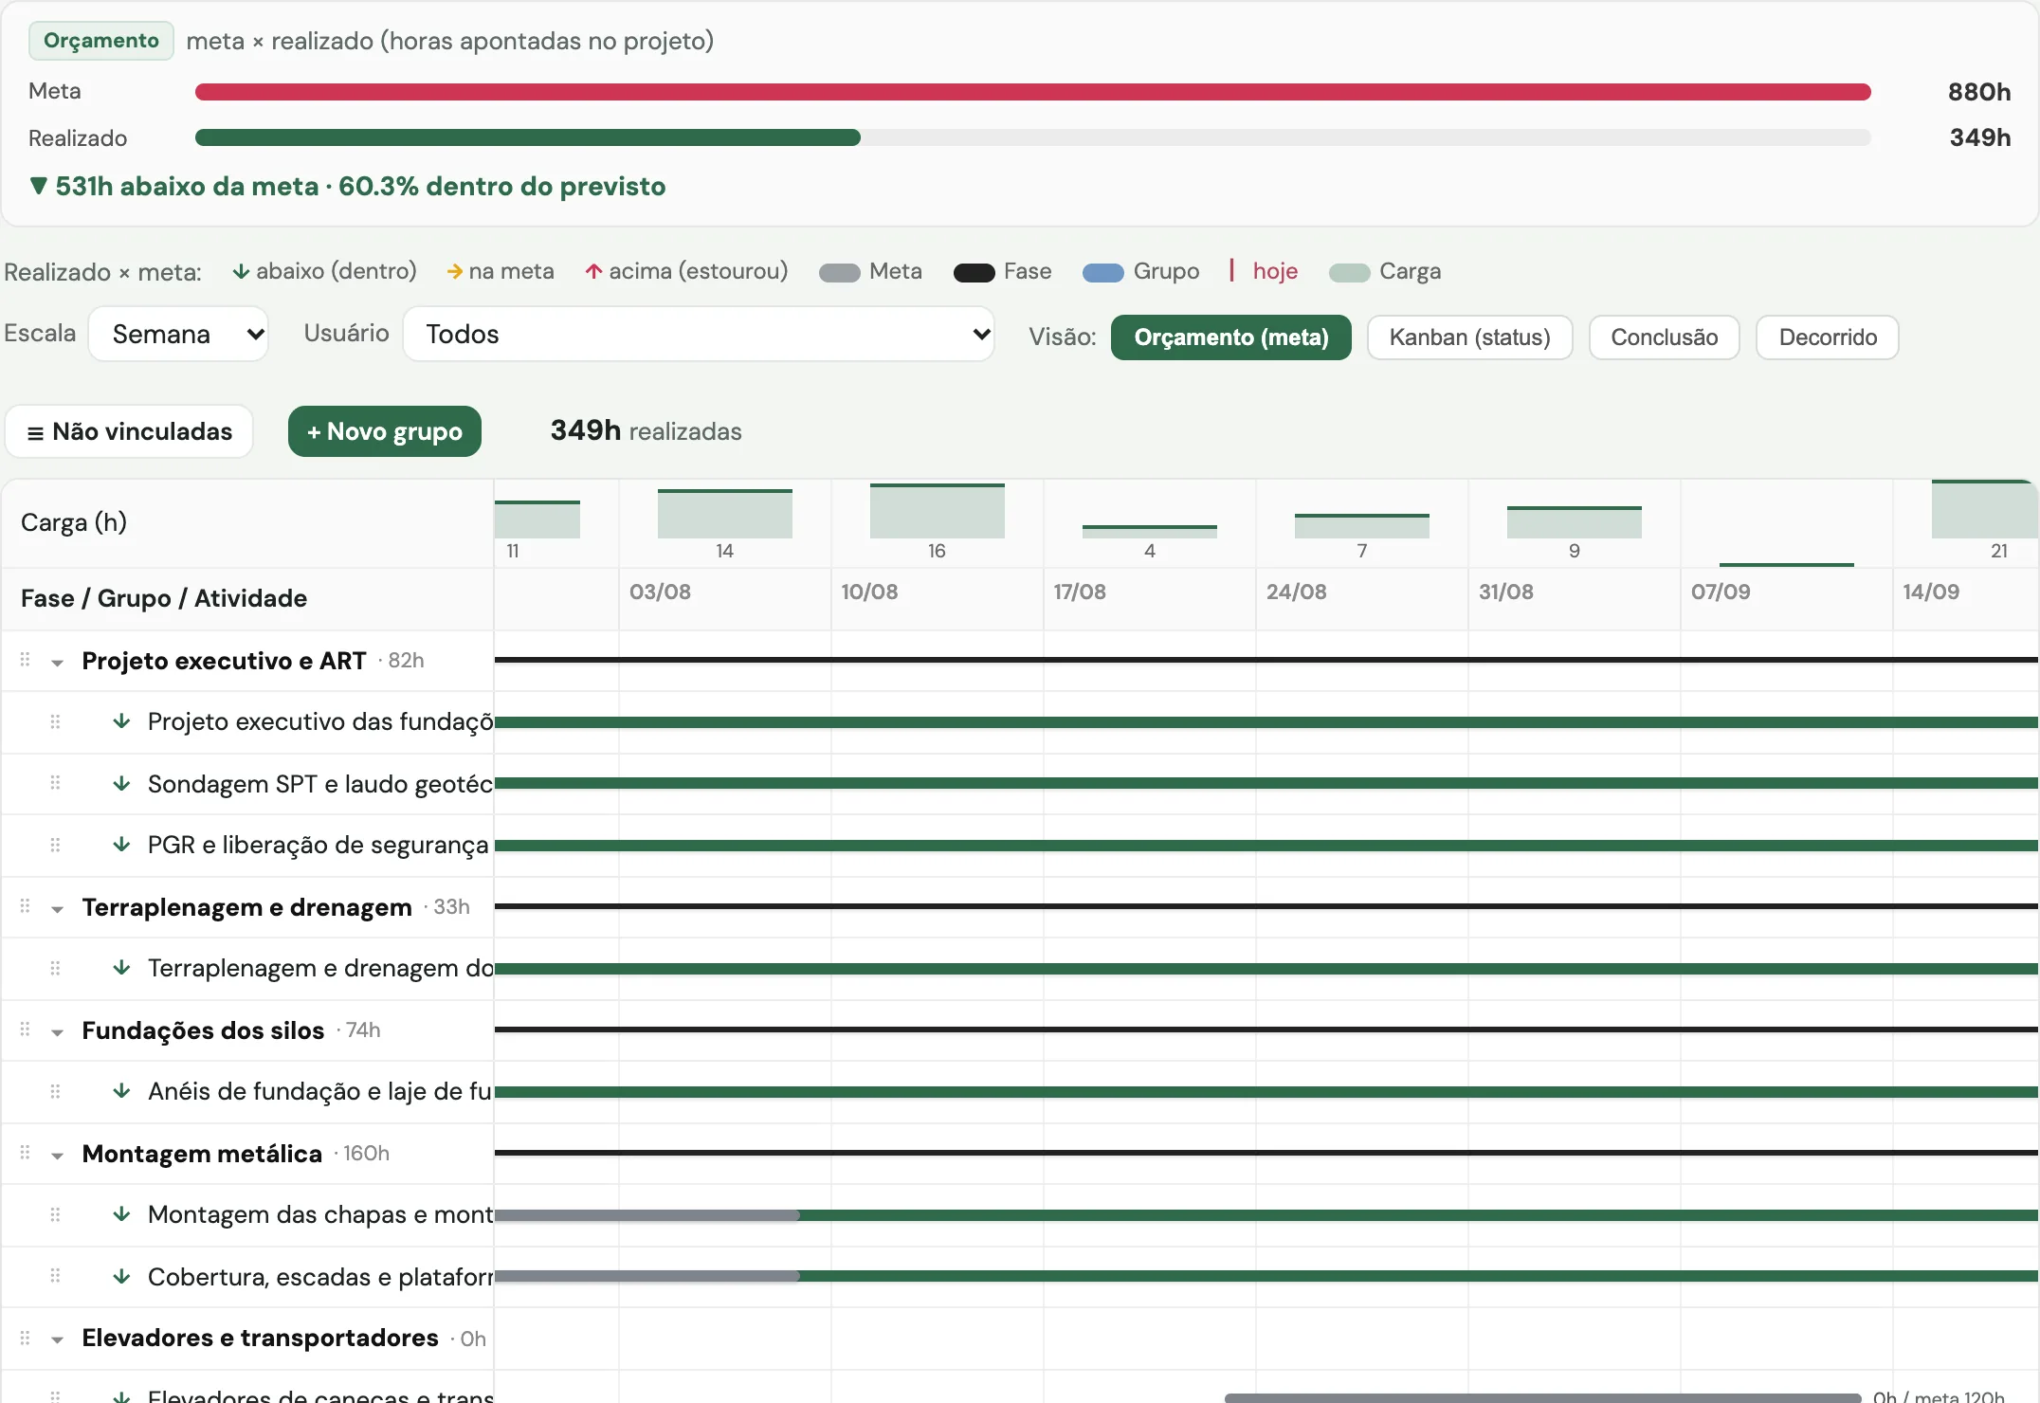Click drag handle of Sondagem SPT row
This screenshot has height=1403, width=2040.
(x=55, y=783)
